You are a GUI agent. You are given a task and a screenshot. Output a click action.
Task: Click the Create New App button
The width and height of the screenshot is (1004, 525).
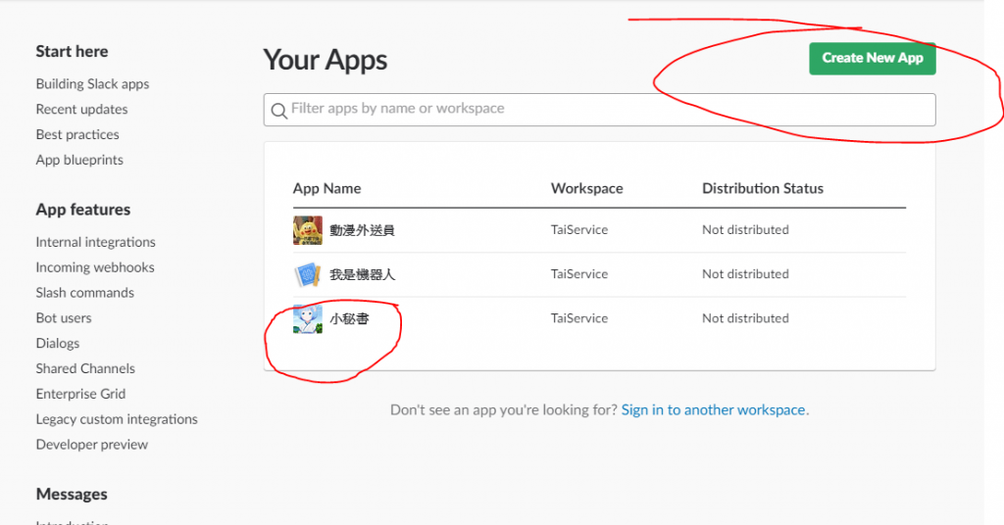tap(872, 58)
